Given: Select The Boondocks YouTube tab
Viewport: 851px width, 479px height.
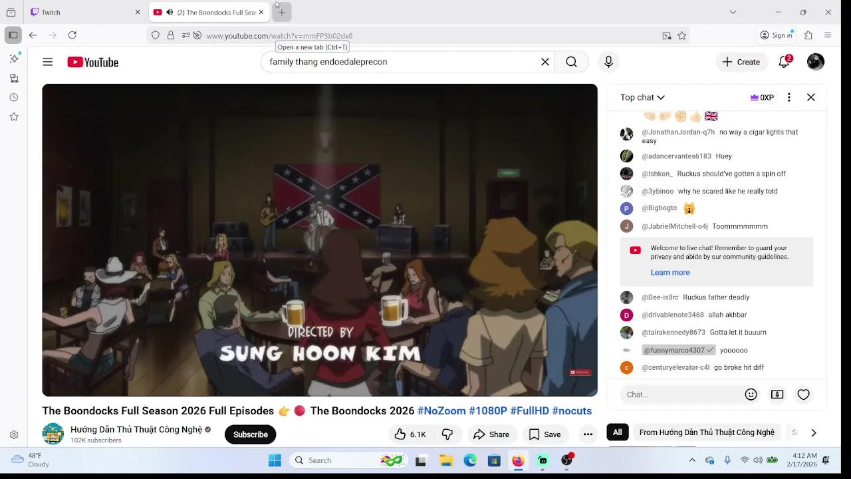Looking at the screenshot, I should 209,12.
